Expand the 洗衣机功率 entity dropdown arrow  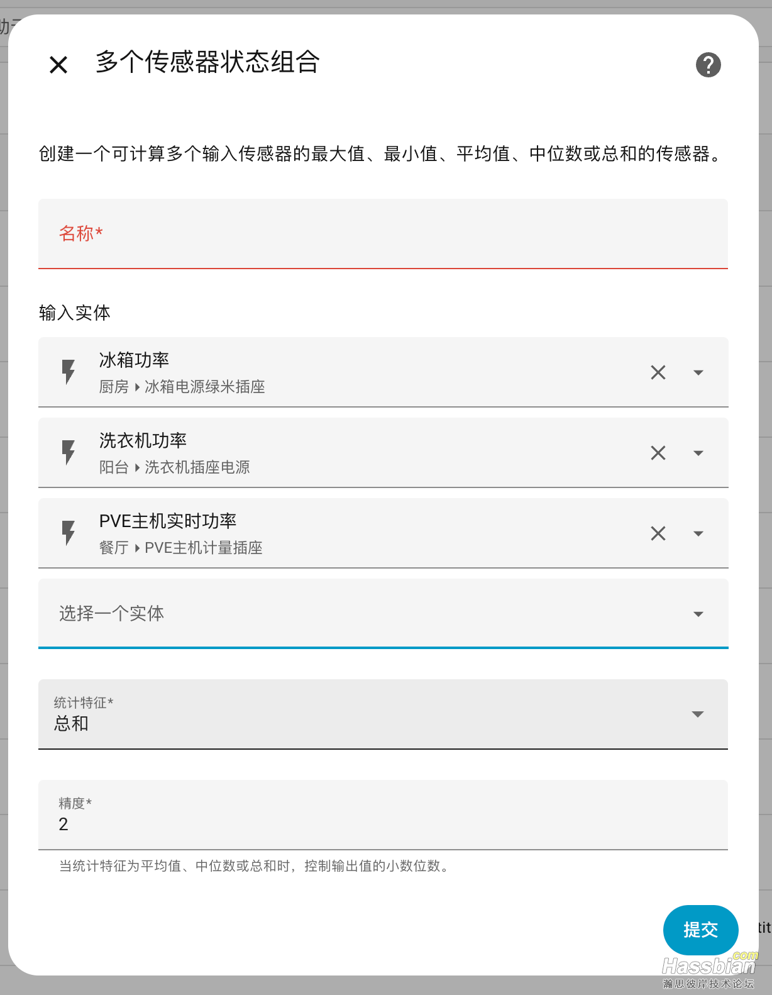pos(698,453)
